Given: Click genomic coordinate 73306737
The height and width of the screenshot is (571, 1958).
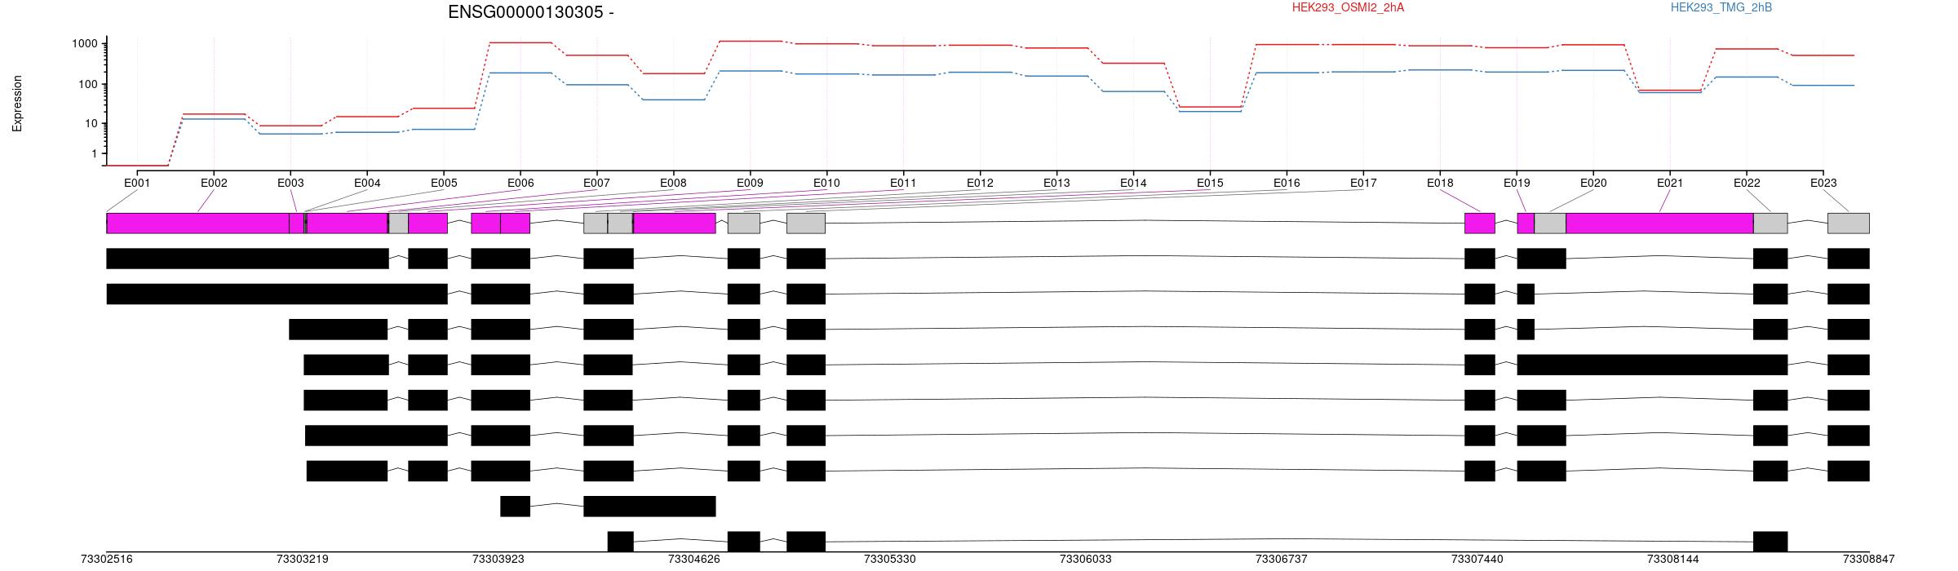Looking at the screenshot, I should pyautogui.click(x=1282, y=559).
